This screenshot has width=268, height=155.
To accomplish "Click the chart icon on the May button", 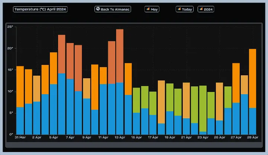I will tap(148, 9).
